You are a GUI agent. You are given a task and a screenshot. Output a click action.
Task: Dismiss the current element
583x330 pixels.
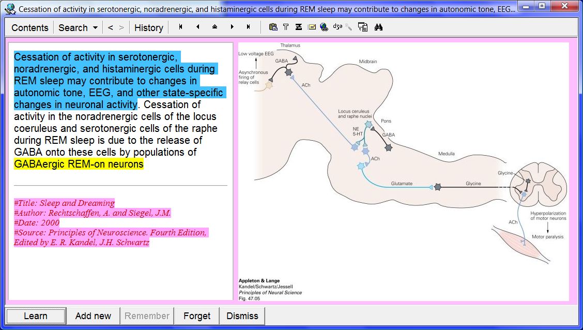[x=242, y=316]
